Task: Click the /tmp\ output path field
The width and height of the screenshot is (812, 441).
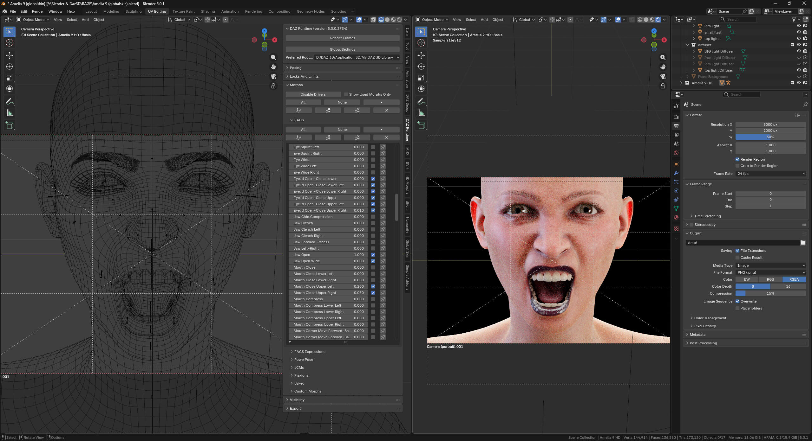Action: click(742, 243)
